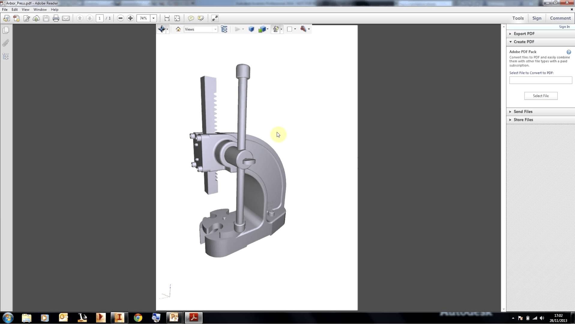Click the 3D background color swatch
This screenshot has width=575, height=324.
(290, 29)
